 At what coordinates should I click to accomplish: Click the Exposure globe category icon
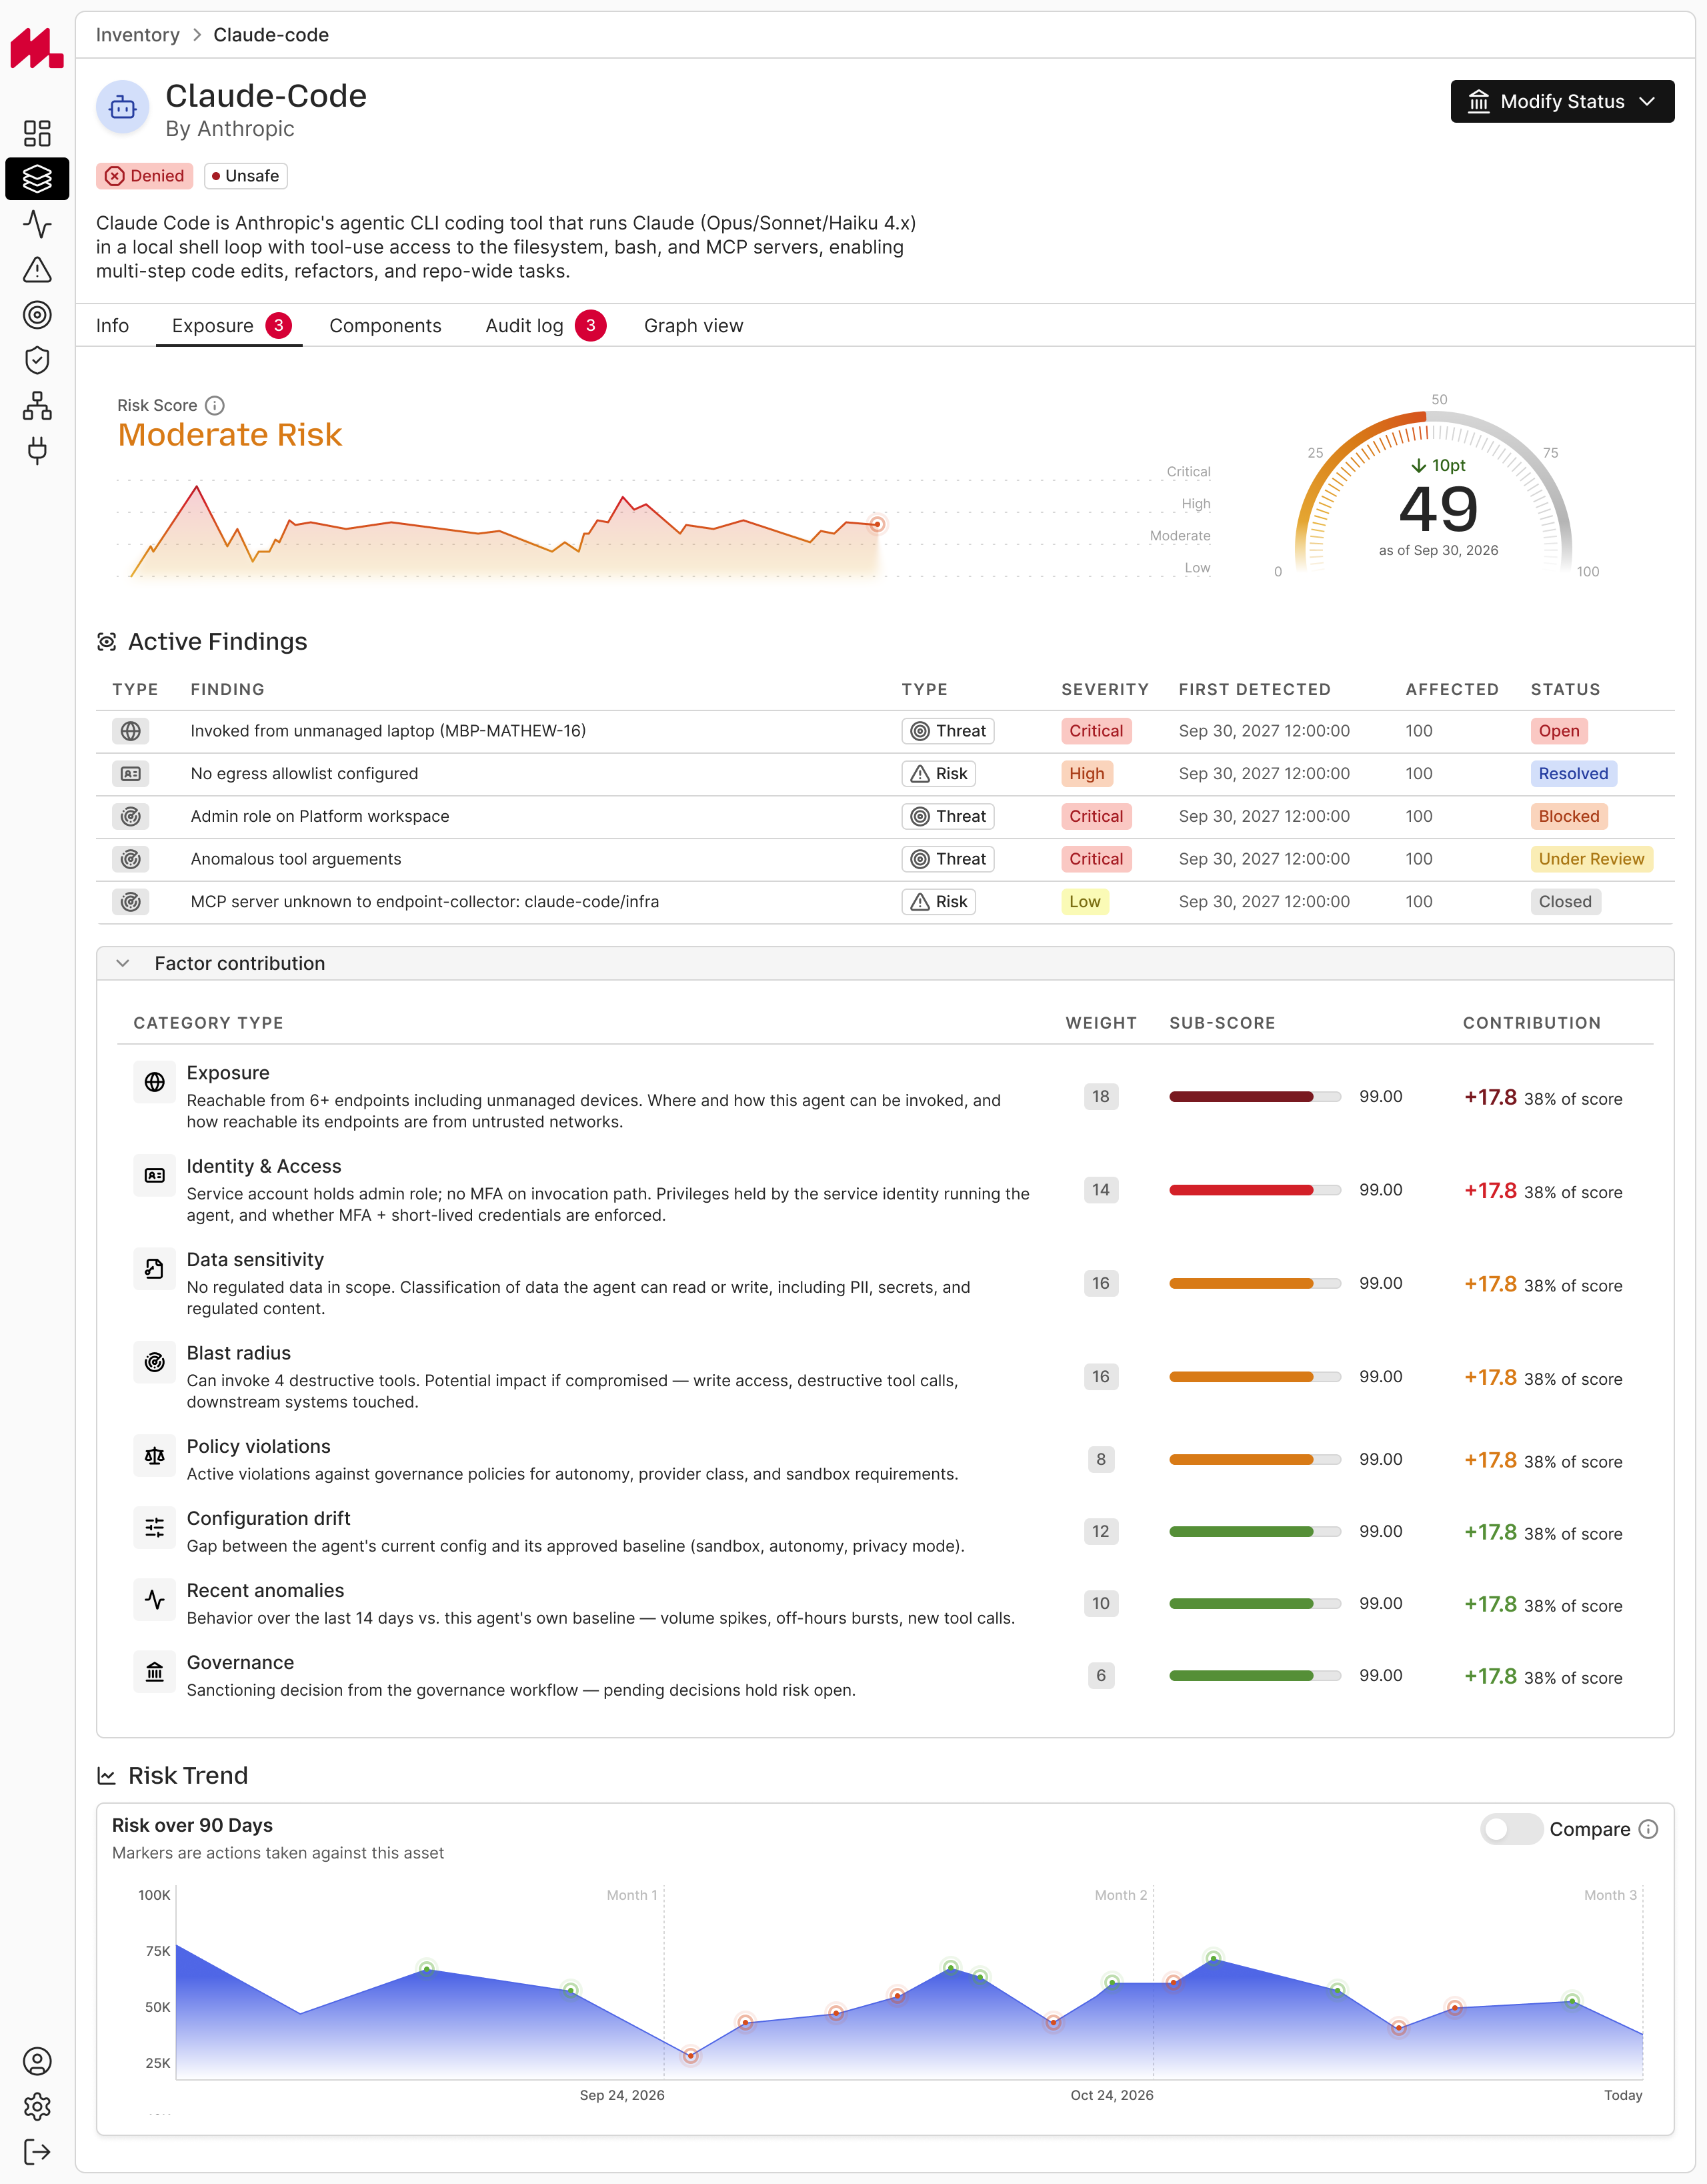pyautogui.click(x=155, y=1082)
